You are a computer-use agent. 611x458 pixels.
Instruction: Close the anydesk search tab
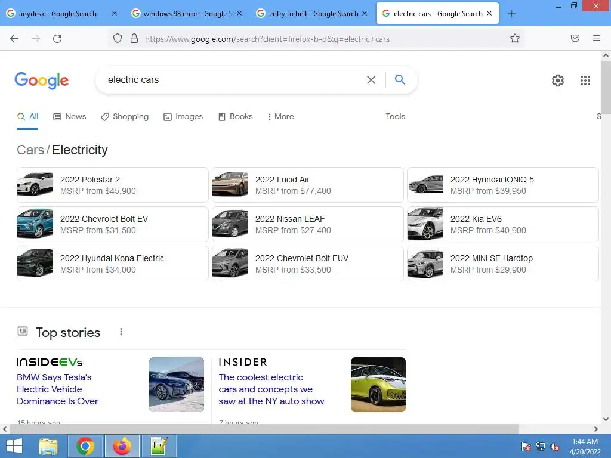114,13
